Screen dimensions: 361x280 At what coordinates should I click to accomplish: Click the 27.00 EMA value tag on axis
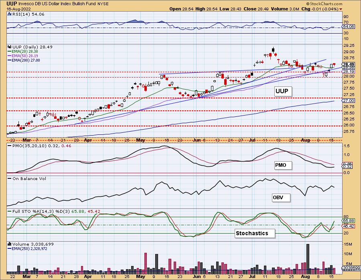click(348, 100)
